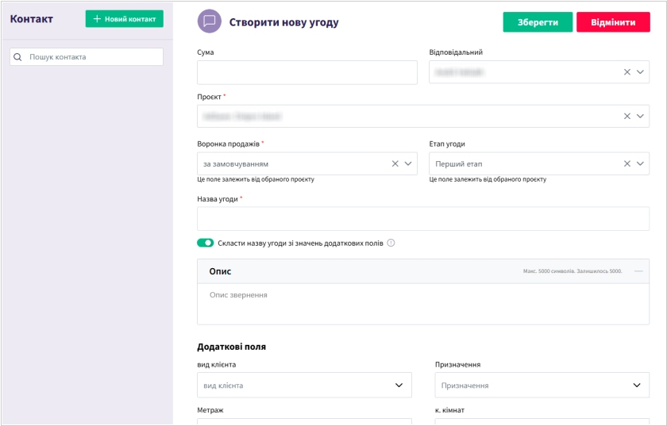Open the Воронка продажів dropdown chevron
This screenshot has height=426, width=667.
[408, 163]
